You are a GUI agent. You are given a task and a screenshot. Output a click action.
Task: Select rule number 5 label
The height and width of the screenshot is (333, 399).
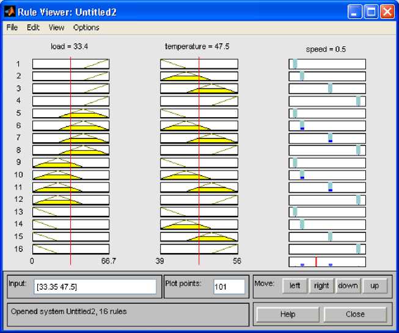(18, 113)
